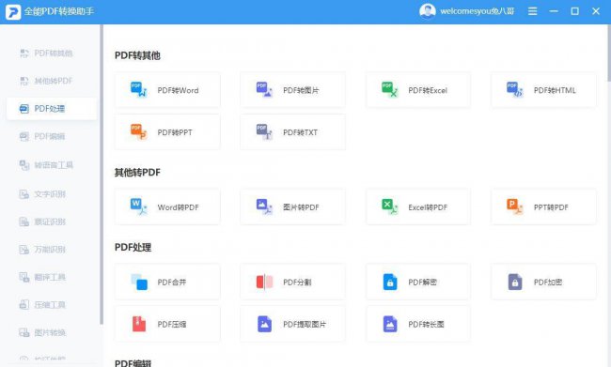The height and width of the screenshot is (367, 611).
Task: Launch the 图片转PDF converter
Action: tap(292, 207)
